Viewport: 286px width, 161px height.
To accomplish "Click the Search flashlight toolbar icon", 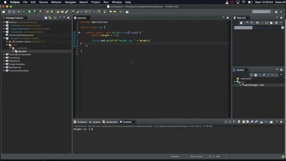I will click(x=67, y=12).
